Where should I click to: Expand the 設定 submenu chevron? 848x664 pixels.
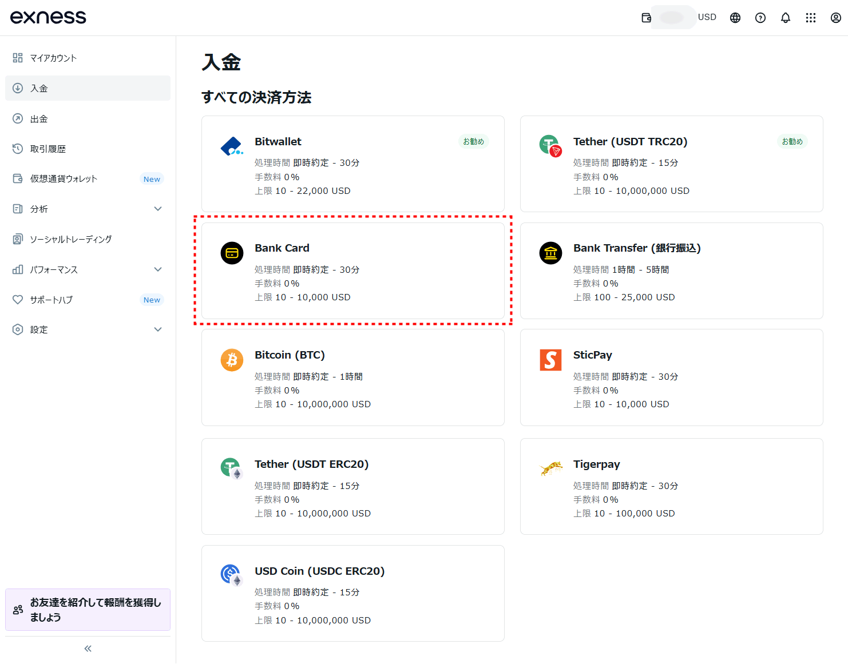point(158,329)
